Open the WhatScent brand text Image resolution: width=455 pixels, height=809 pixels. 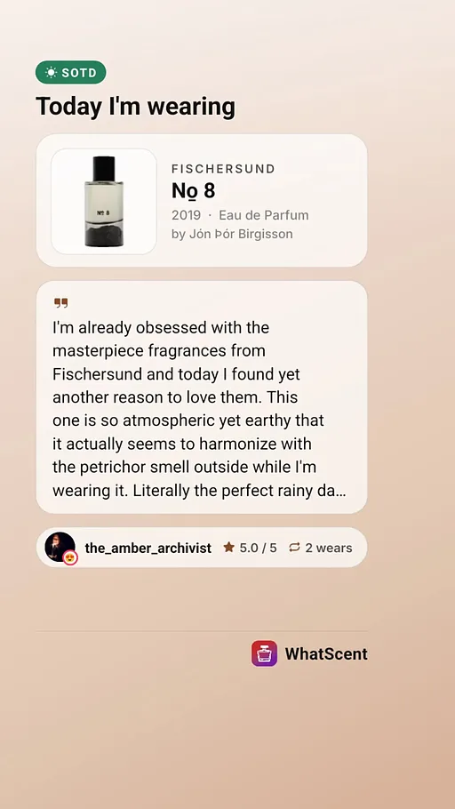(x=326, y=654)
